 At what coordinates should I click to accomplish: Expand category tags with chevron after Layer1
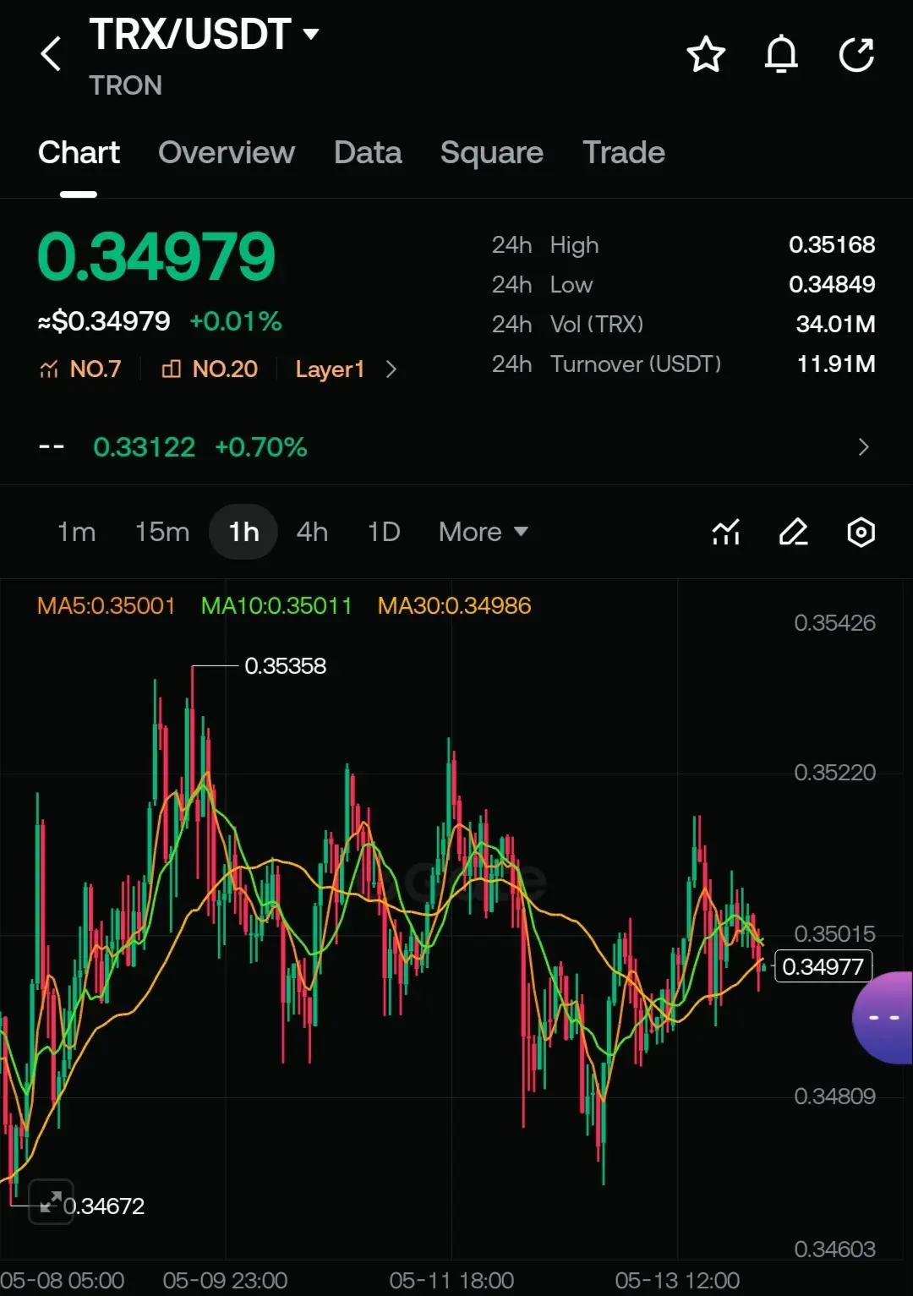[391, 369]
